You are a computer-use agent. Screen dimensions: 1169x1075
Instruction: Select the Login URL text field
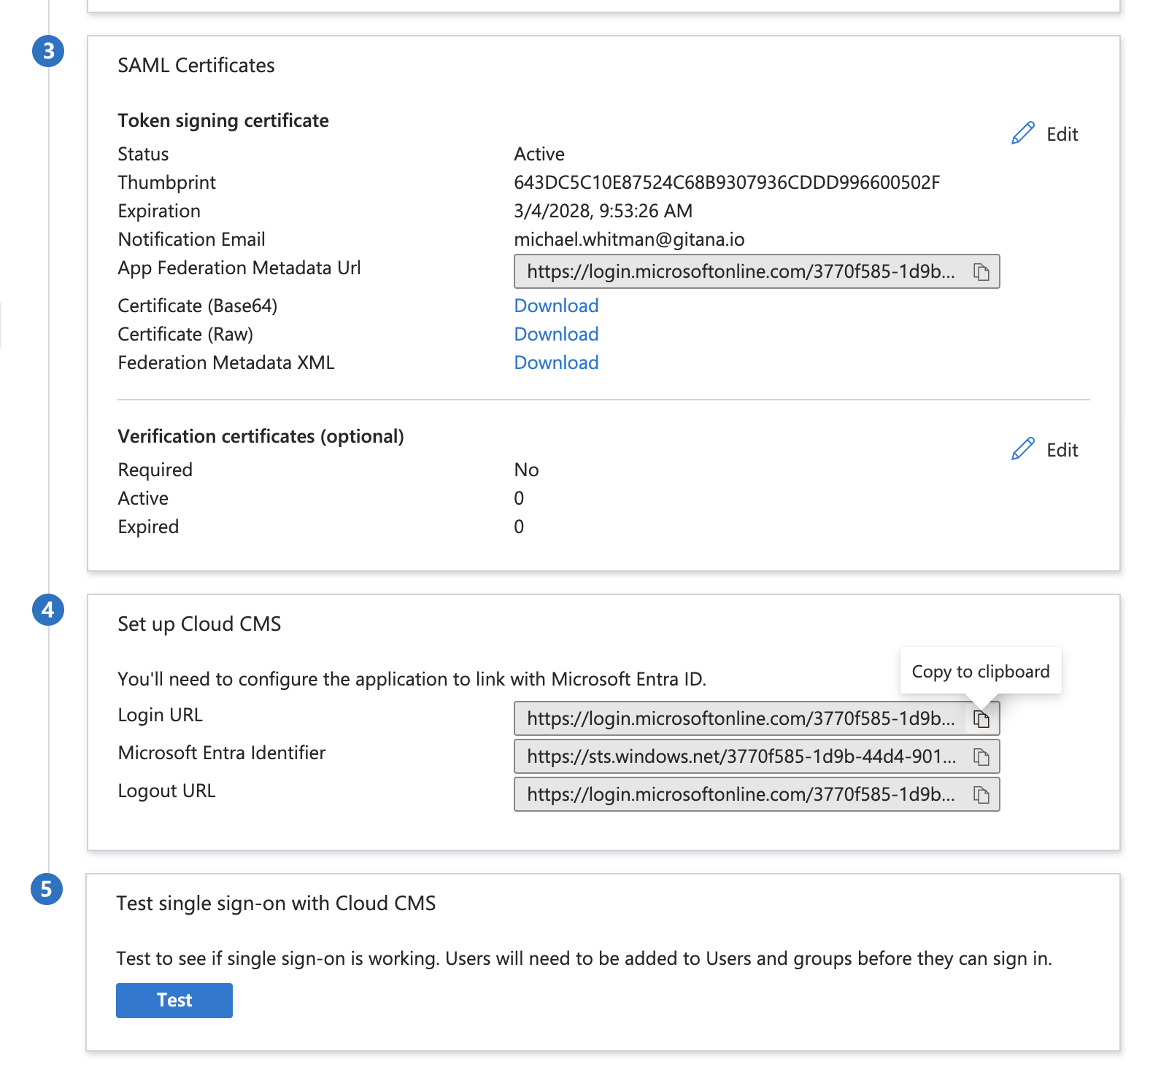(757, 718)
